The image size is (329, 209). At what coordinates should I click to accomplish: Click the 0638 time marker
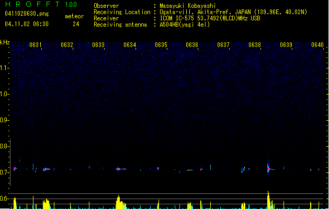255,45
